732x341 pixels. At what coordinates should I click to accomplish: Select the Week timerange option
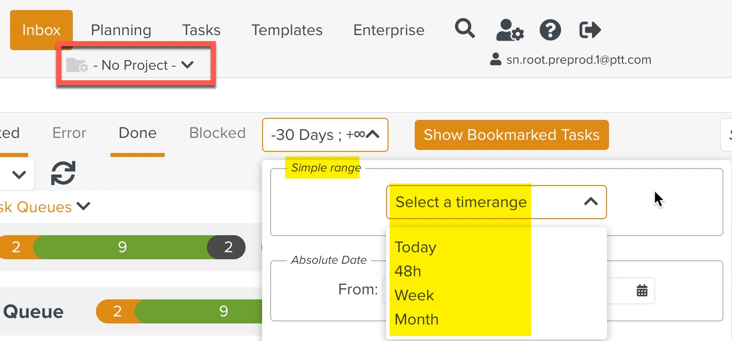414,295
